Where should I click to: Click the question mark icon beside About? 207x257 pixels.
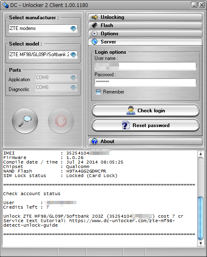click(94, 141)
